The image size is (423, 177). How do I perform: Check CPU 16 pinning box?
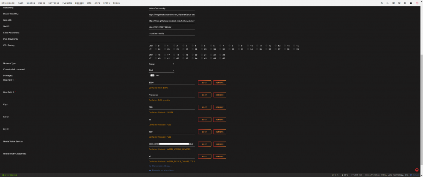(156, 54)
